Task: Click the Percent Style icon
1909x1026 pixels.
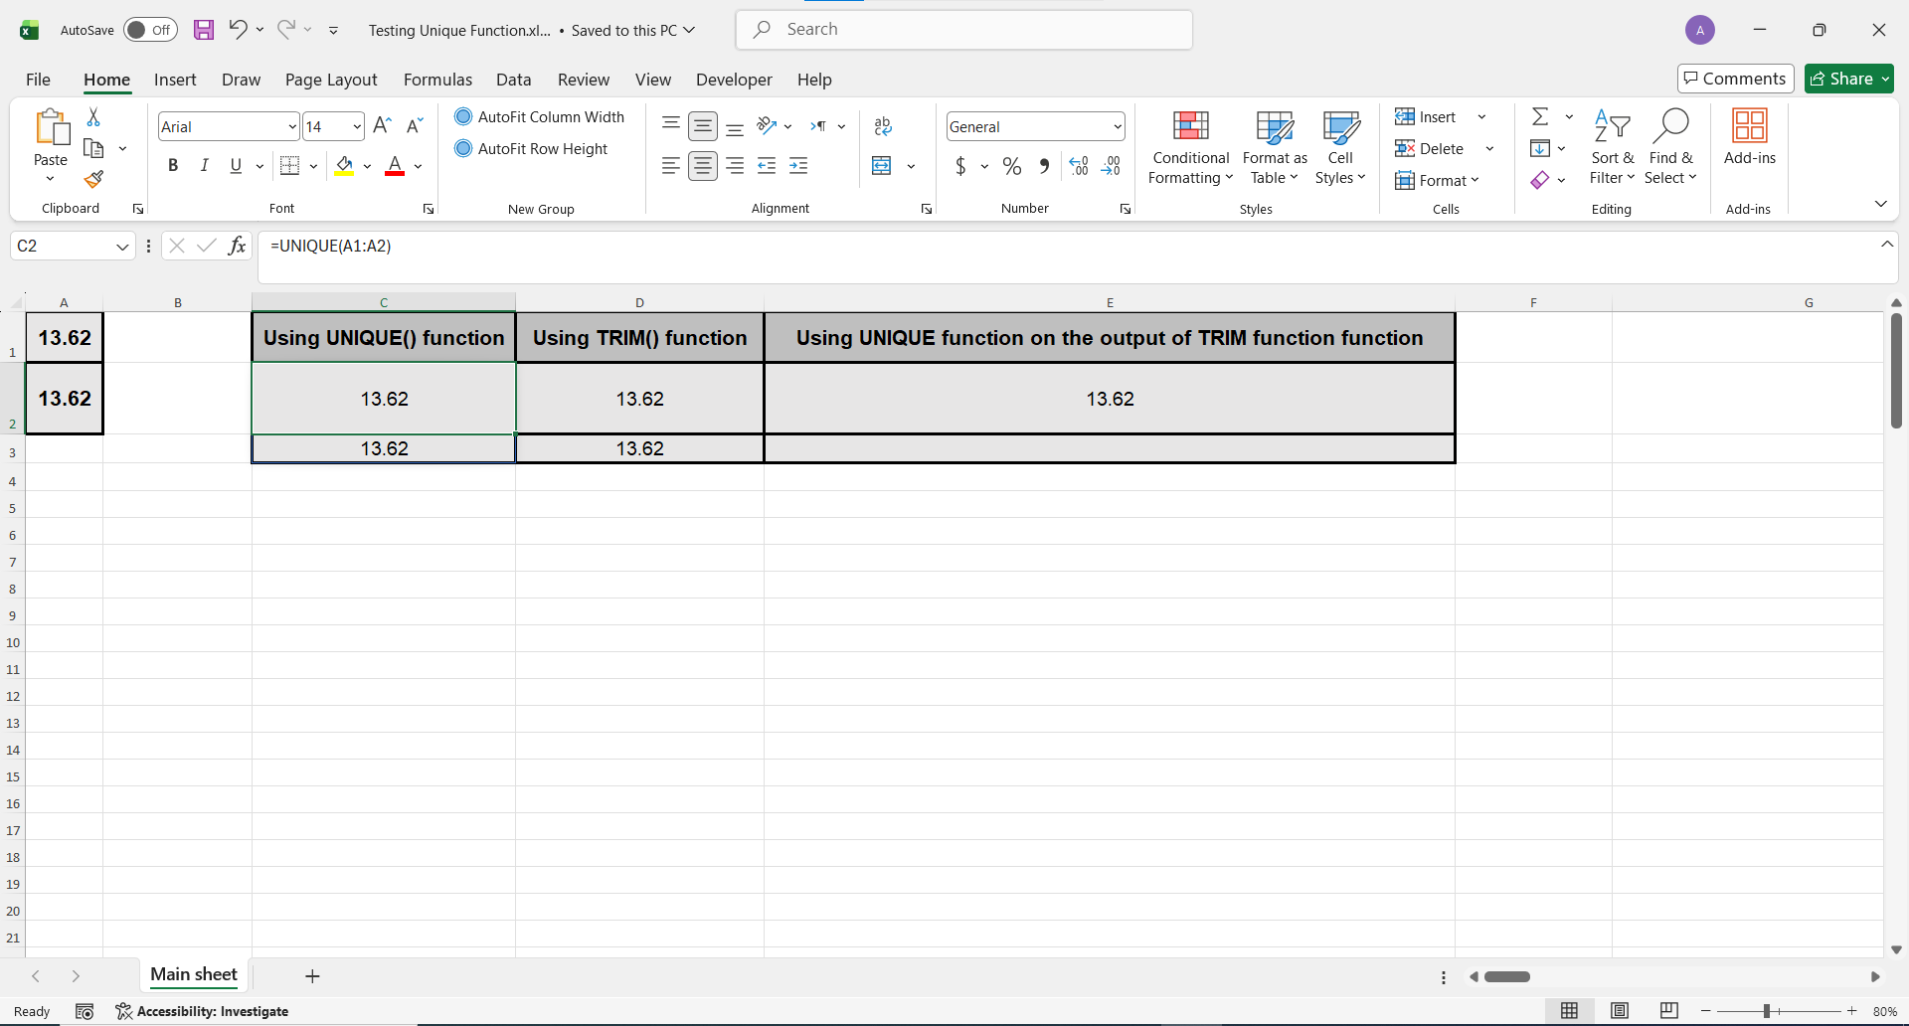Action: [1012, 166]
